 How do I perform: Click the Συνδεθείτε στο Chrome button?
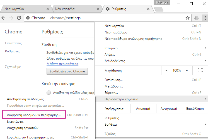click(67, 71)
